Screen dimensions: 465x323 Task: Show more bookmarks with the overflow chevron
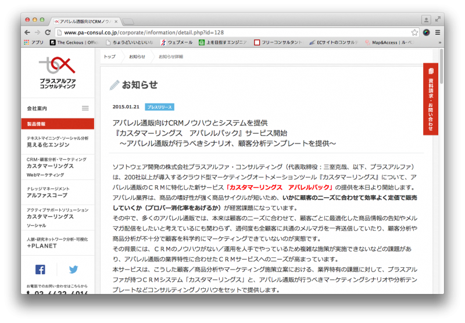pyautogui.click(x=439, y=42)
